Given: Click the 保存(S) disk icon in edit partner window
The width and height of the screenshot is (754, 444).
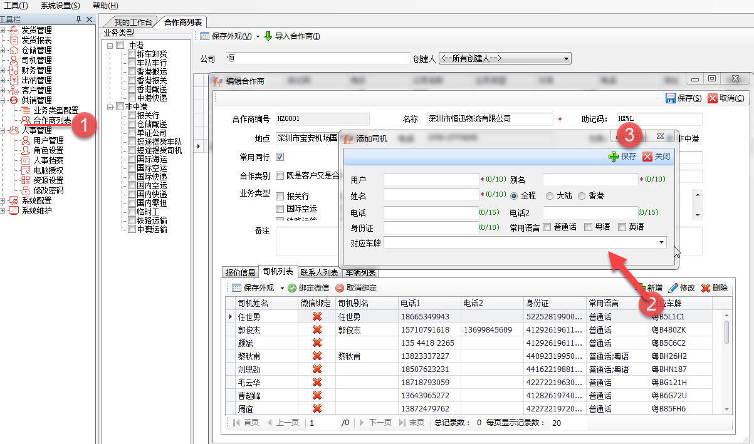Looking at the screenshot, I should tap(670, 98).
